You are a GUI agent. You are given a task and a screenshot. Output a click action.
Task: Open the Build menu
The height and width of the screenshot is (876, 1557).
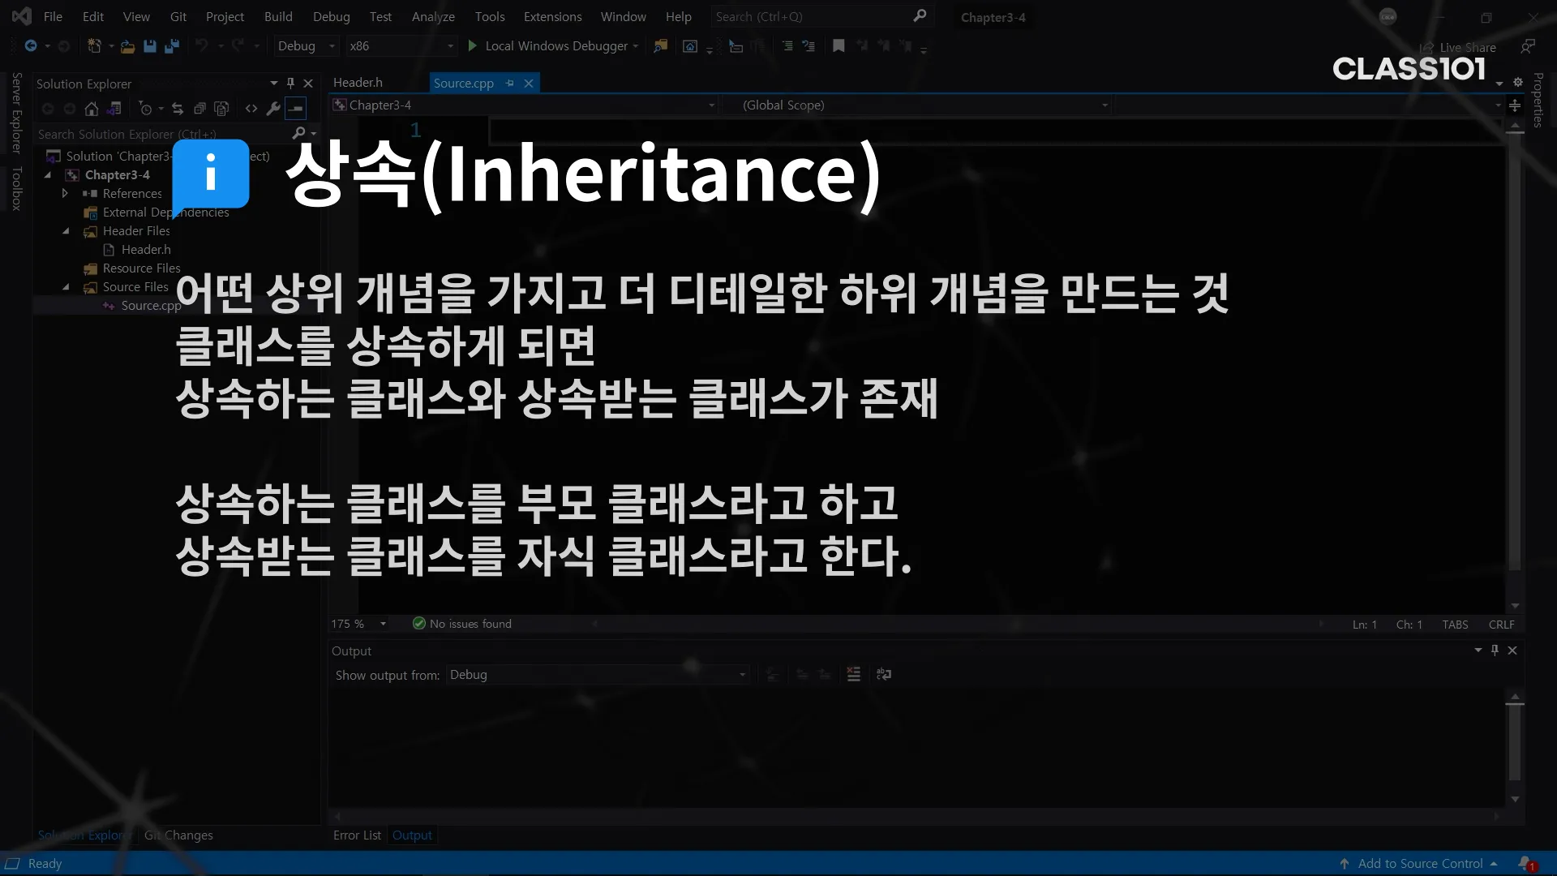coord(278,16)
